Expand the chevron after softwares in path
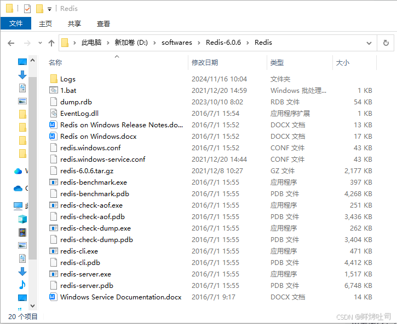397x324 pixels. click(199, 43)
